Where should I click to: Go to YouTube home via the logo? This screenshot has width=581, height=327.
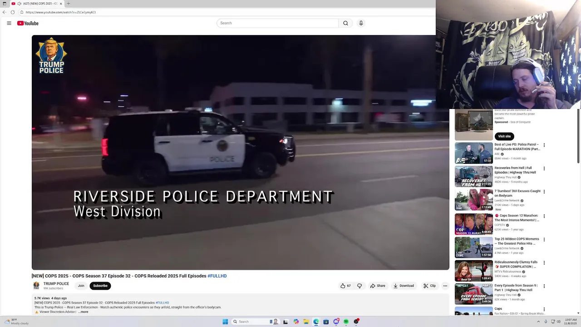click(28, 23)
